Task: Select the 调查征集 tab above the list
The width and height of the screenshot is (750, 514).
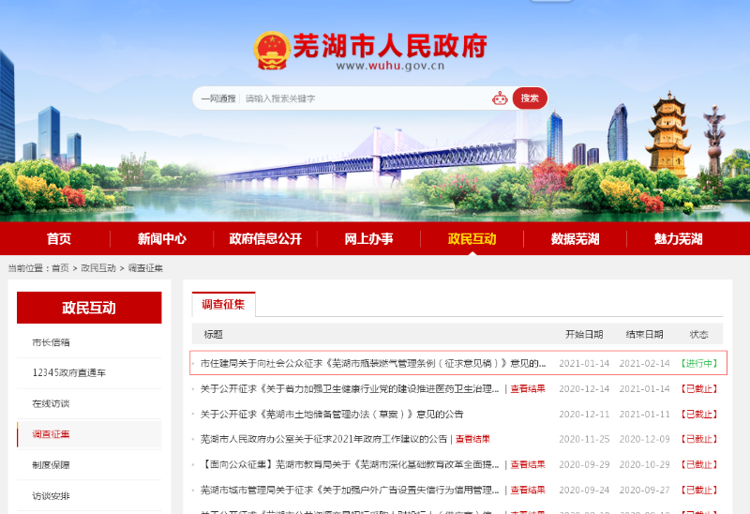Action: coord(223,304)
